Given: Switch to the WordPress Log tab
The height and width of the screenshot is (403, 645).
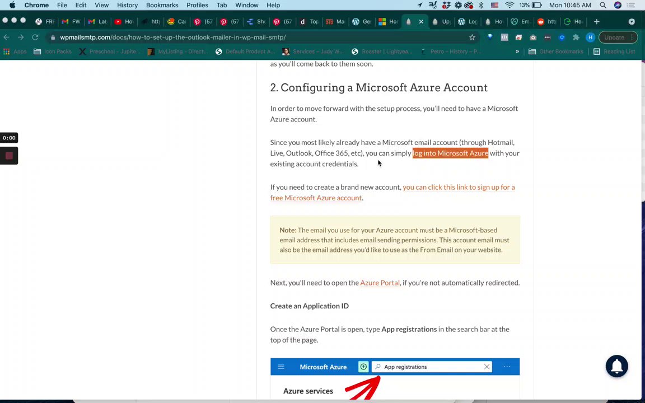Looking at the screenshot, I should (468, 21).
